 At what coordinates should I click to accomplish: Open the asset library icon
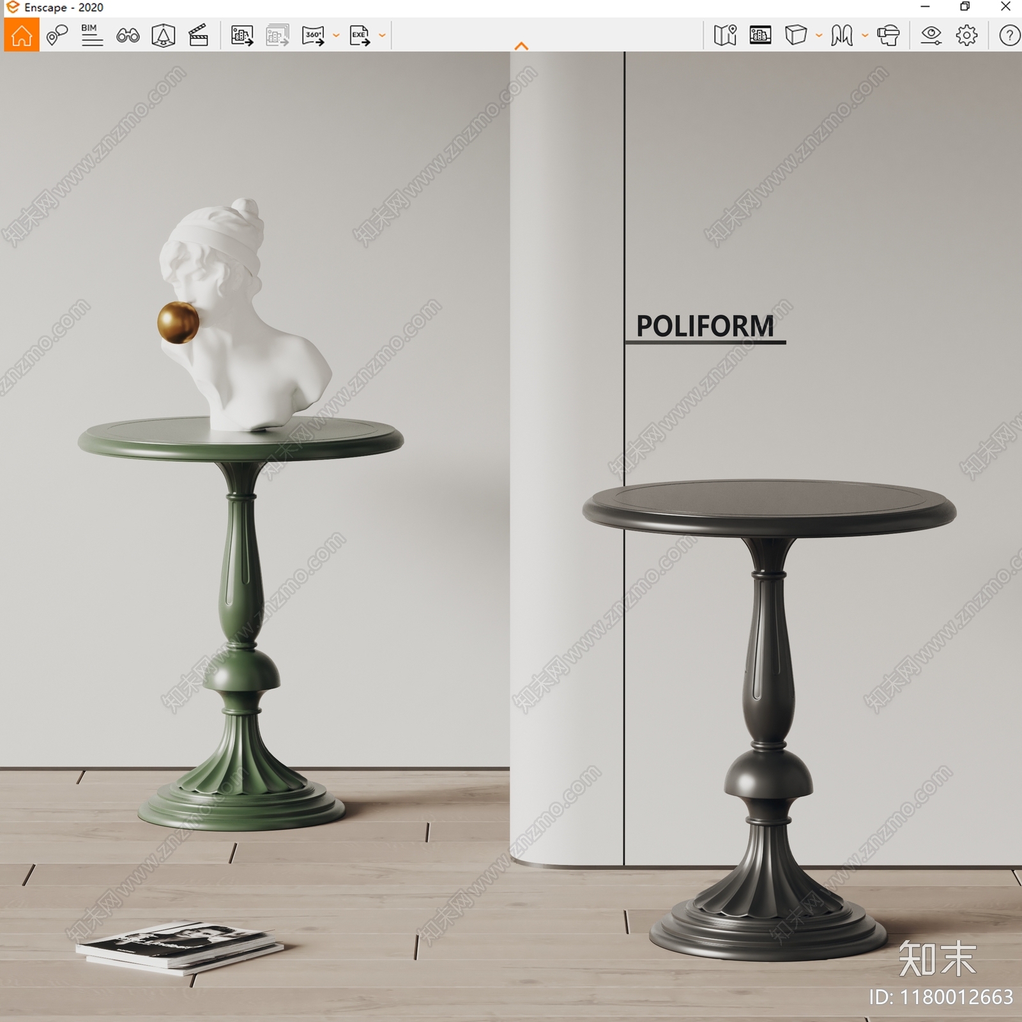pyautogui.click(x=760, y=35)
